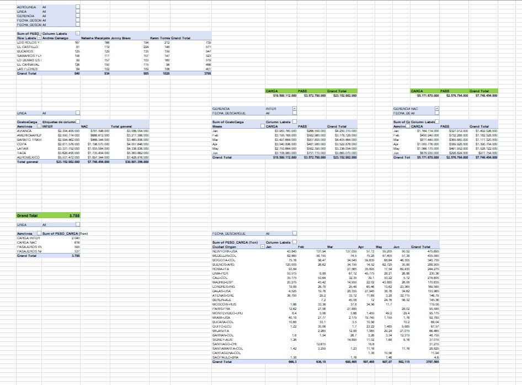Screen dimensions: 522x385
Task: Click the DALAS-USA row label
Action: (222, 291)
